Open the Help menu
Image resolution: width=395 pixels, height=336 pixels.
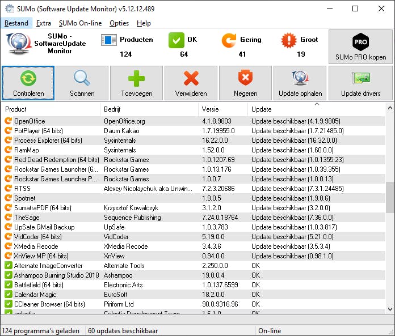[x=144, y=23]
